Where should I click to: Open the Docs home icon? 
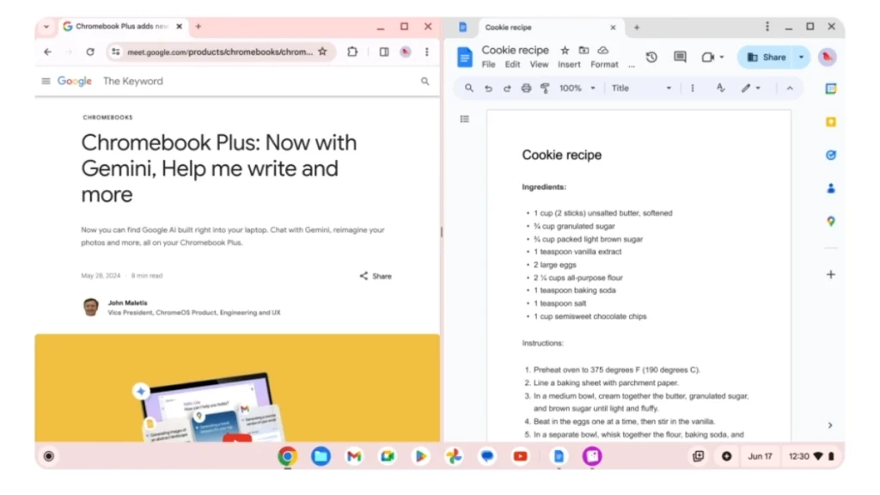click(x=465, y=58)
